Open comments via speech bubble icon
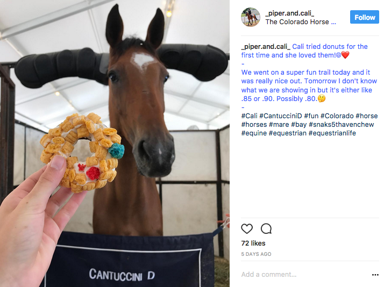The image size is (391, 287). [266, 229]
